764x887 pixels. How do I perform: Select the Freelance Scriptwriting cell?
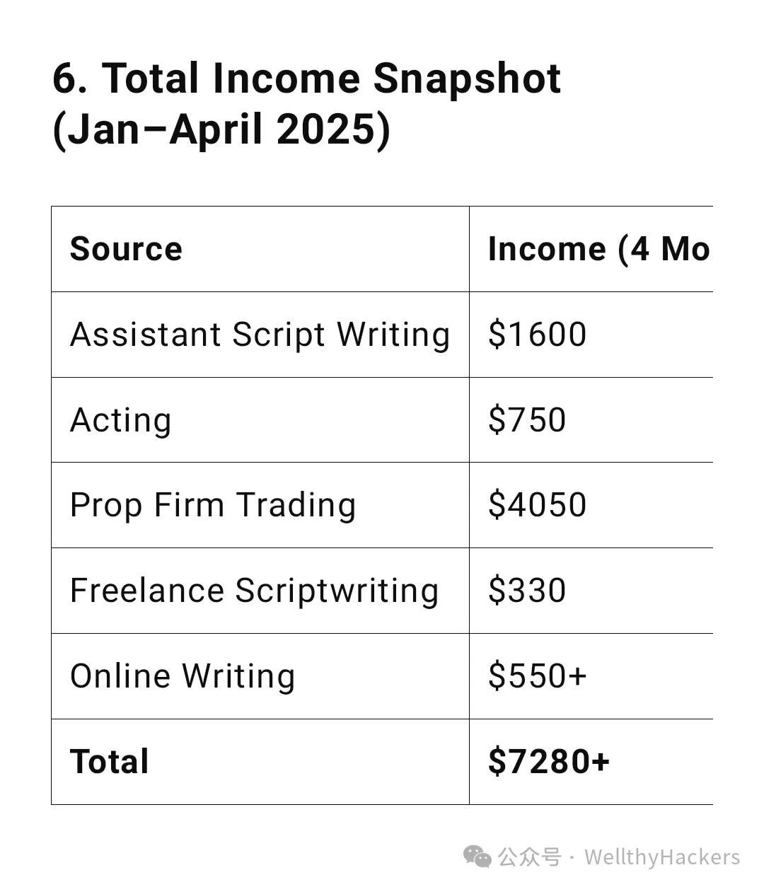coord(260,591)
